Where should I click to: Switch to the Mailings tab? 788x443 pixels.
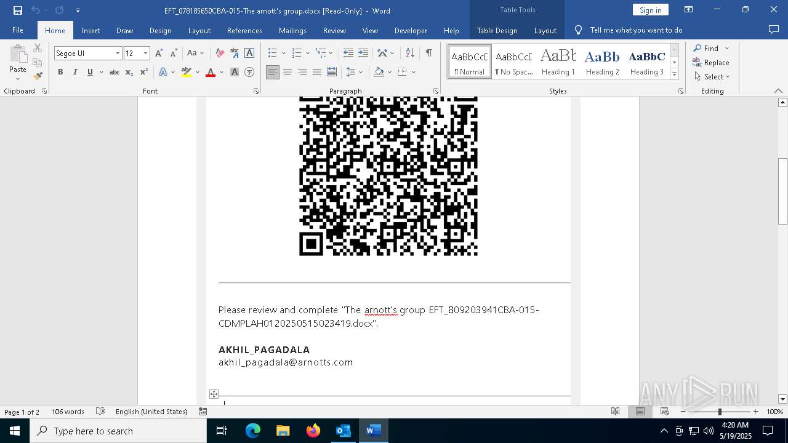[292, 30]
